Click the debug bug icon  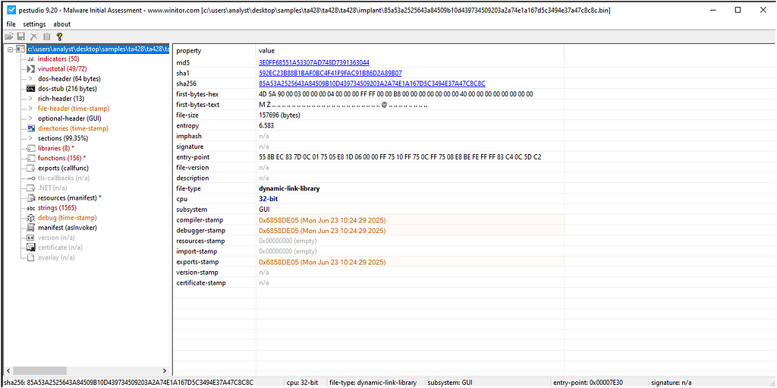(x=30, y=218)
